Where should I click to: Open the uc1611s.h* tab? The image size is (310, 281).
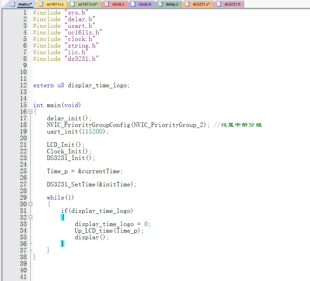[84, 4]
